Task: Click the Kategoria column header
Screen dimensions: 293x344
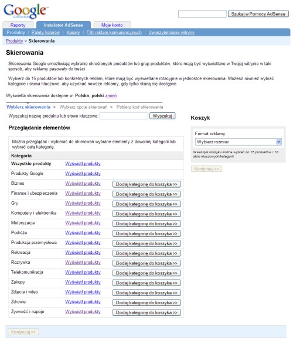Action: [x=21, y=156]
